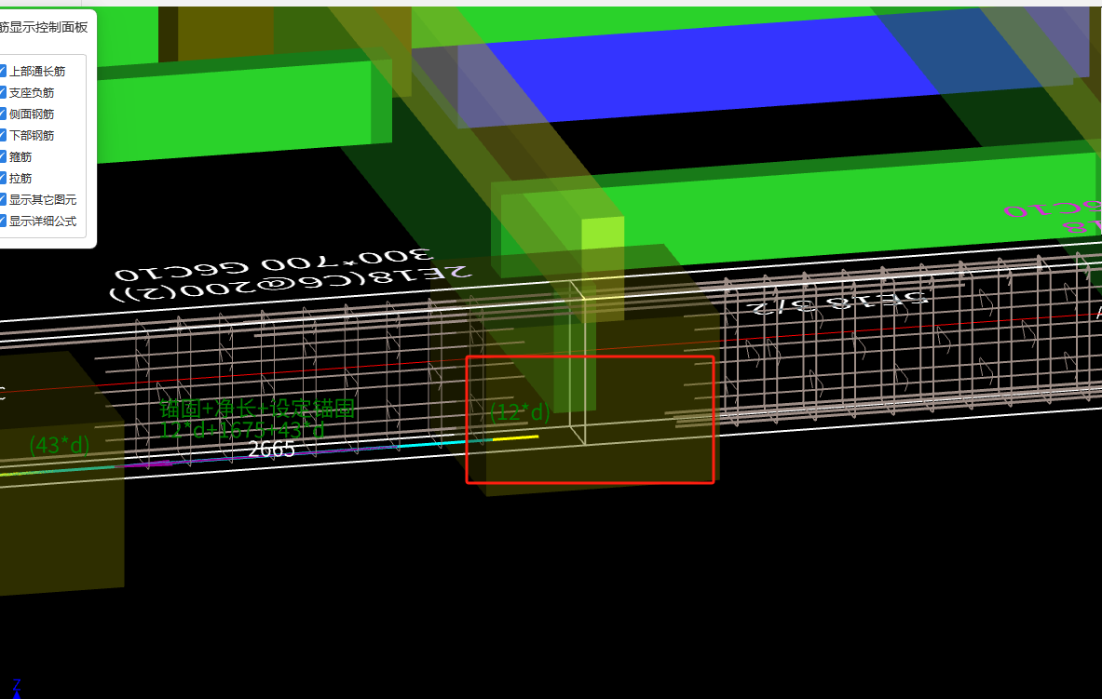Image resolution: width=1102 pixels, height=699 pixels.
Task: Toggle the 侧面钢筋 checkbox
Action: pyautogui.click(x=3, y=114)
